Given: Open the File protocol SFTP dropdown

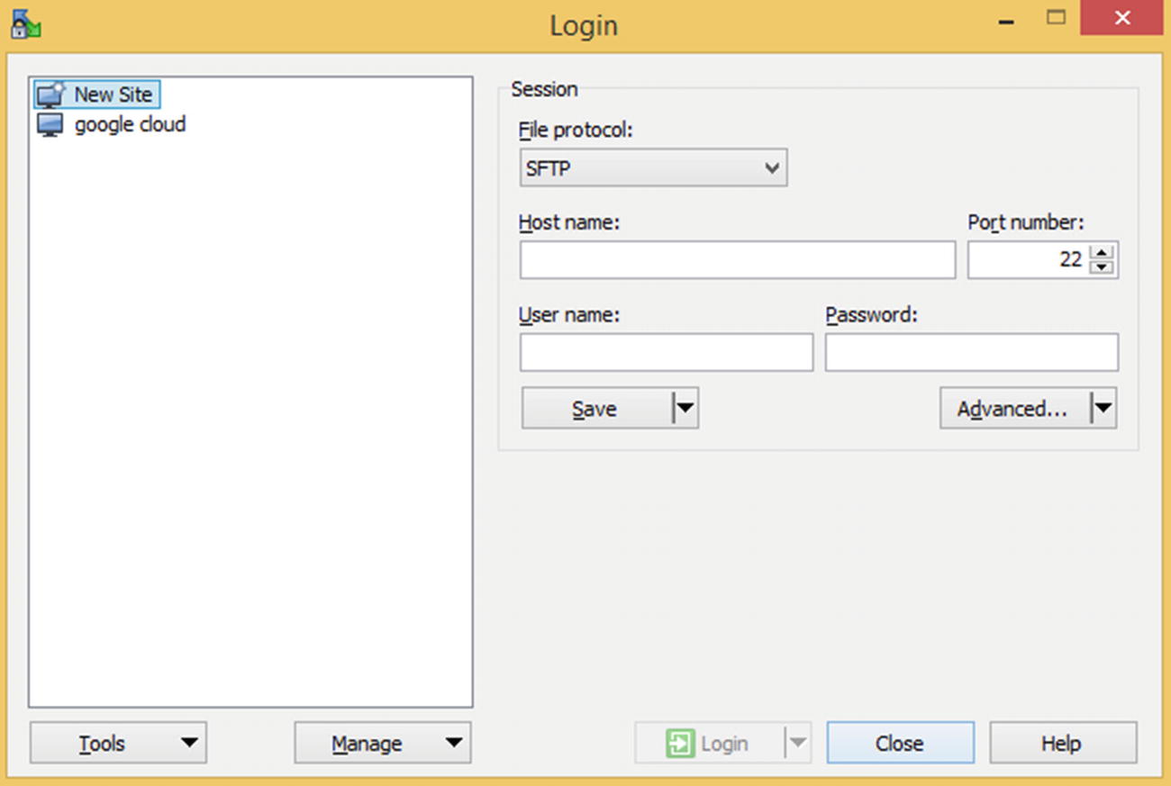Looking at the screenshot, I should click(x=653, y=168).
